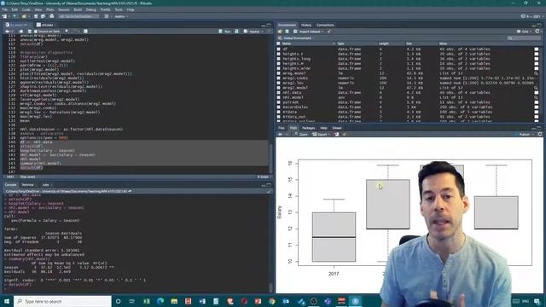The width and height of the screenshot is (546, 307).
Task: Open the Debug menu
Action: tap(91, 9)
